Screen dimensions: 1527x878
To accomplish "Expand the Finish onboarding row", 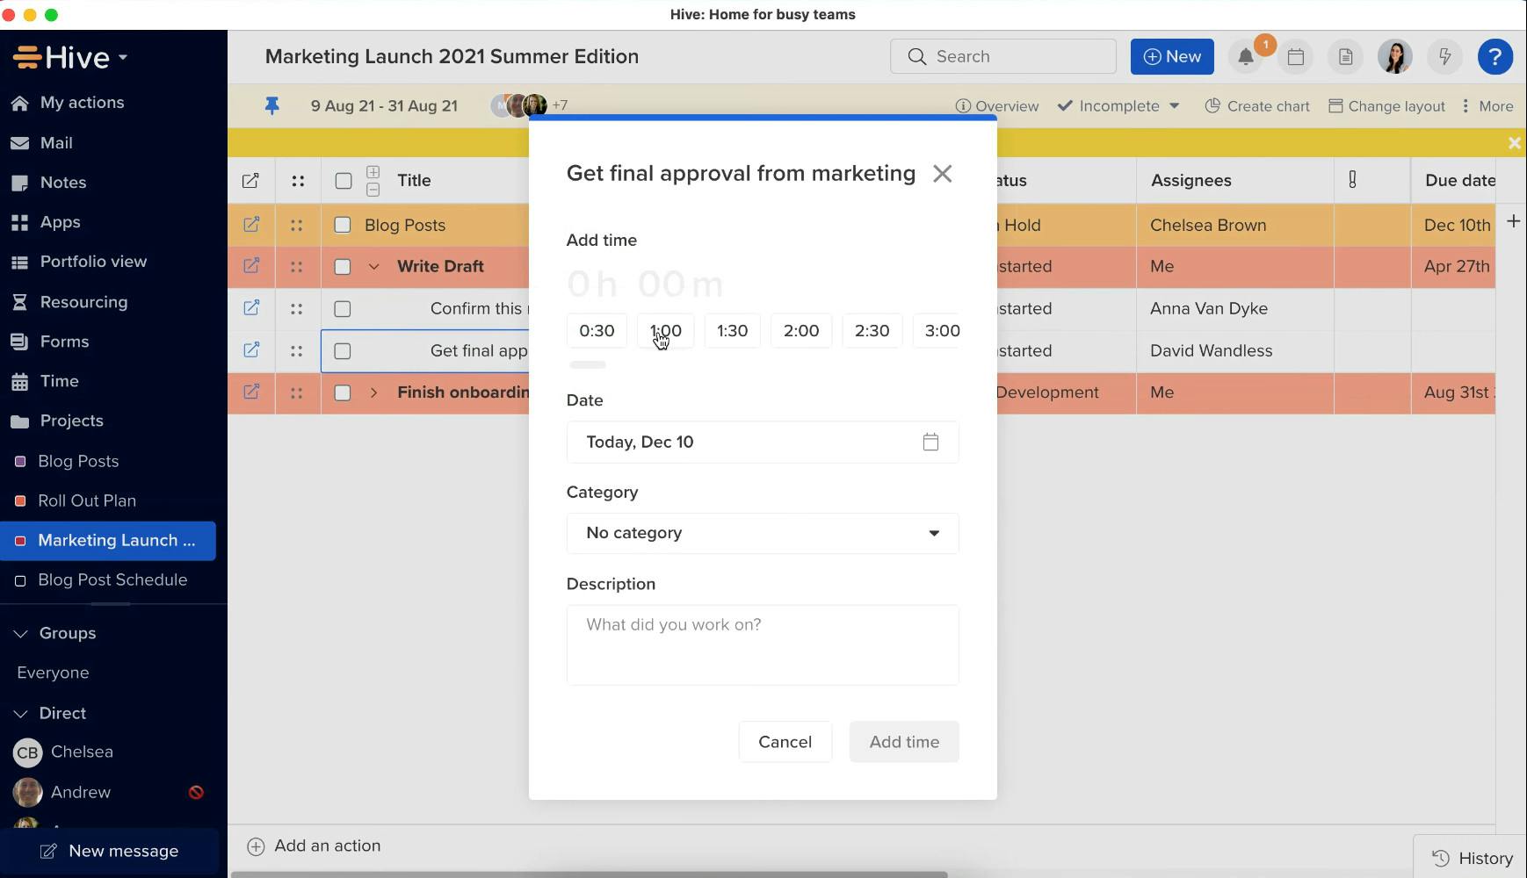I will [x=373, y=392].
